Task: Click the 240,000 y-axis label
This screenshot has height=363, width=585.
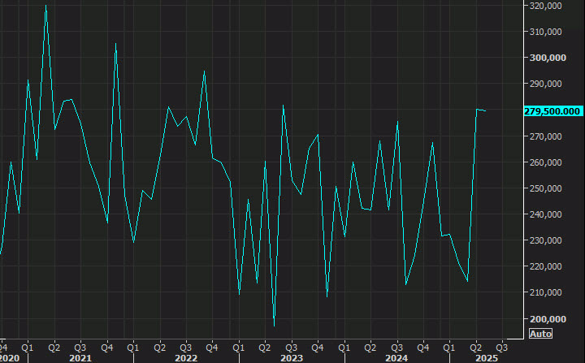Action: tap(545, 214)
